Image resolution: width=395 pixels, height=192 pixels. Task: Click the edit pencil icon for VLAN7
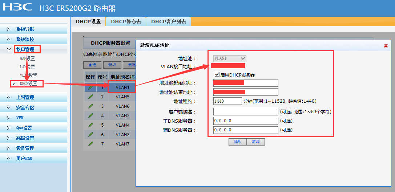point(90,144)
